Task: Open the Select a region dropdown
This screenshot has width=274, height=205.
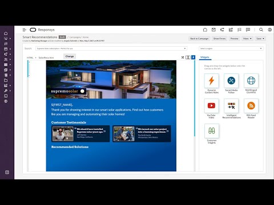Action: [x=231, y=48]
